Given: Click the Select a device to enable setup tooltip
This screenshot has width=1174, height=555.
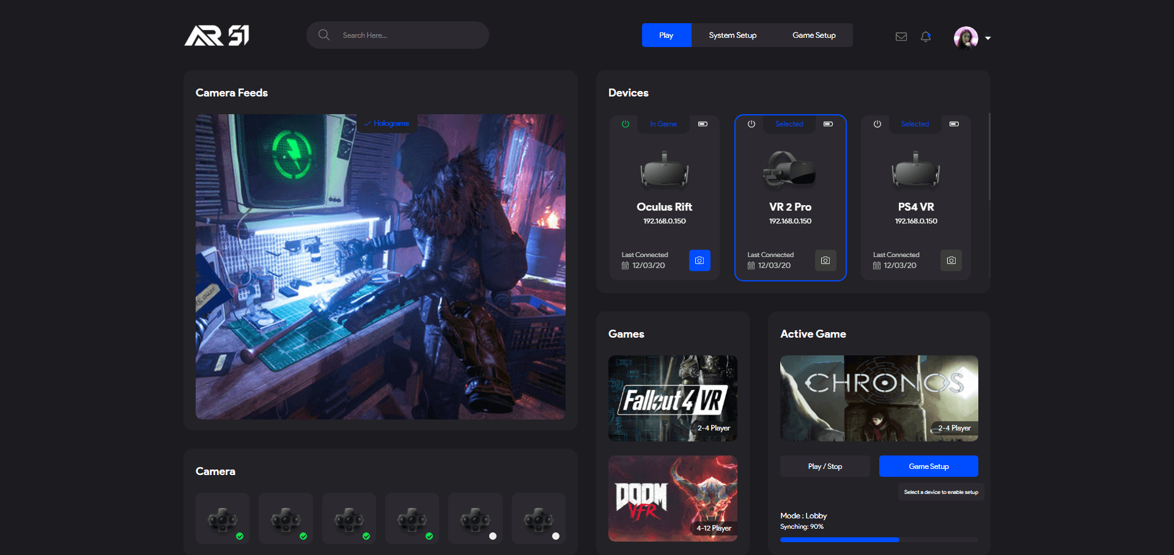Looking at the screenshot, I should (x=941, y=492).
